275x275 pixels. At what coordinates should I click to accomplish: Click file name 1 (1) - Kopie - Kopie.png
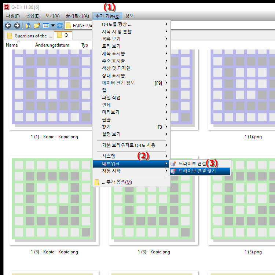(54, 137)
